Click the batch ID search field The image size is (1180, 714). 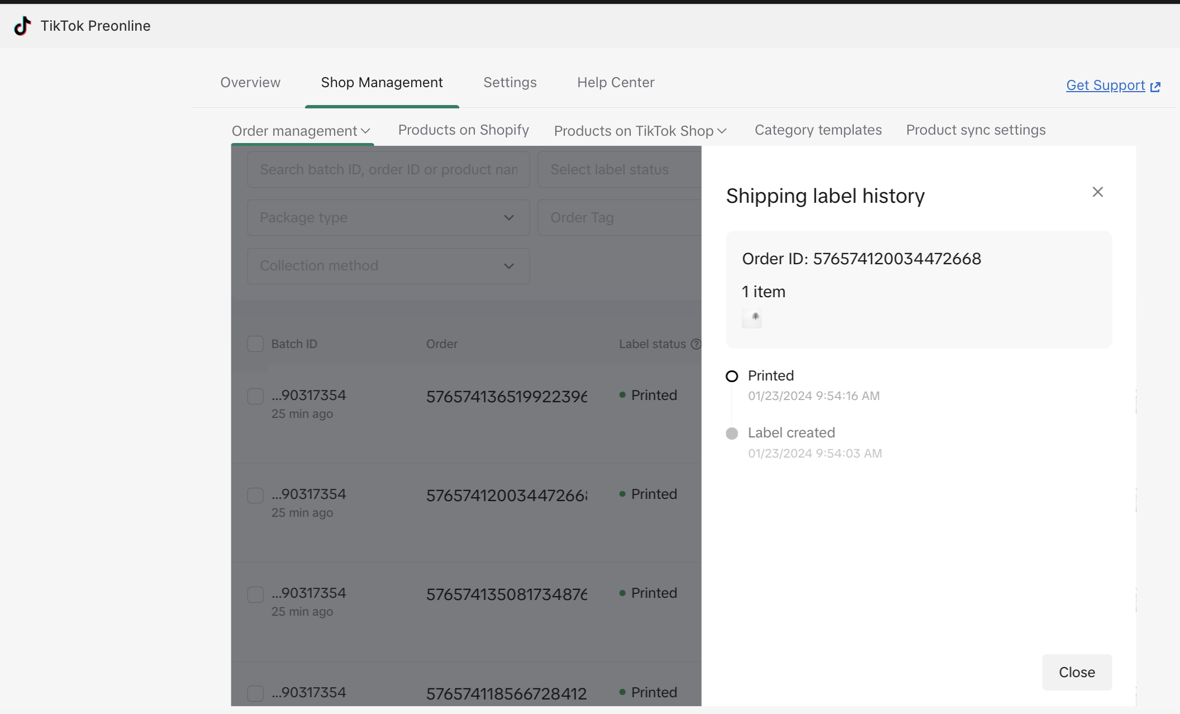click(x=388, y=169)
